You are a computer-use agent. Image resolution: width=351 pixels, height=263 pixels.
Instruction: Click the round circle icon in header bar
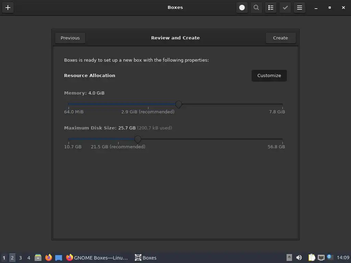coord(242,8)
